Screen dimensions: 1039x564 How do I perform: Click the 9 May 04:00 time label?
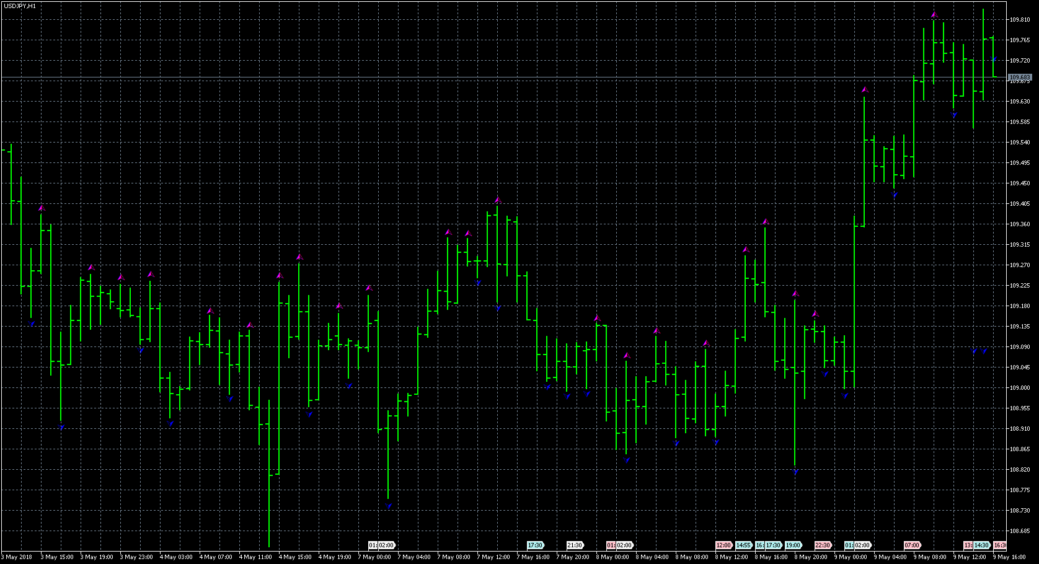(x=890, y=557)
